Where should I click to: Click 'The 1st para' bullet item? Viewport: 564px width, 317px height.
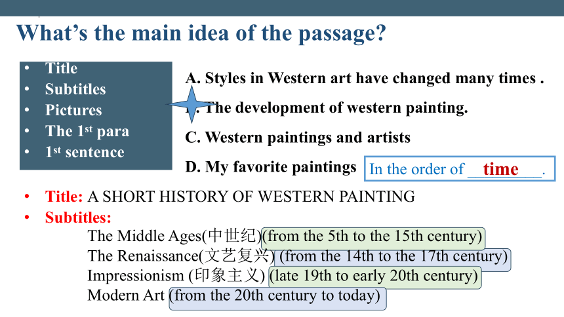[x=87, y=131]
